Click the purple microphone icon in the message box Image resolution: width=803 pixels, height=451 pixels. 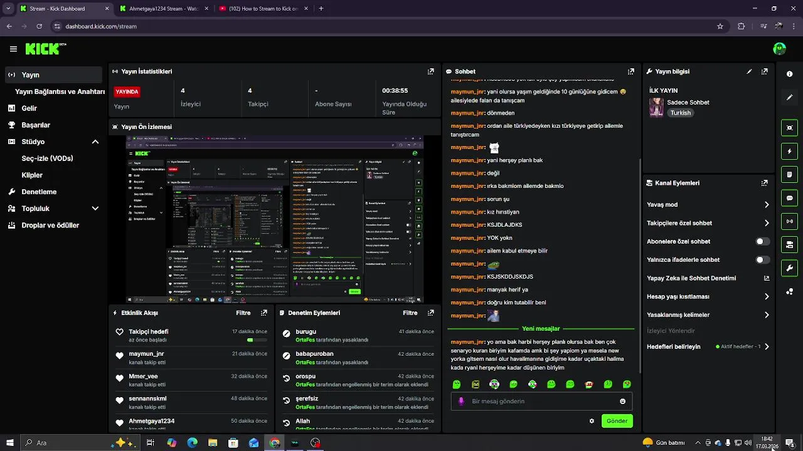[461, 401]
